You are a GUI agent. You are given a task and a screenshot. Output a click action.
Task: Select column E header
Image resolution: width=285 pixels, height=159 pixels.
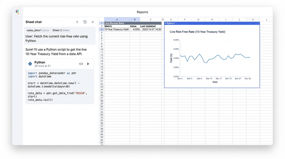171,20
